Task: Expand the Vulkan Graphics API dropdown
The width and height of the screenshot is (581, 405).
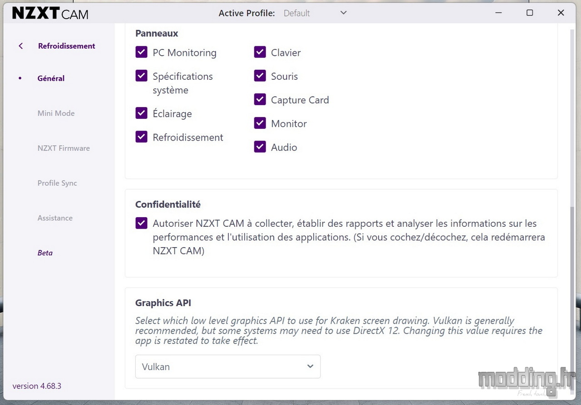Action: click(x=228, y=366)
